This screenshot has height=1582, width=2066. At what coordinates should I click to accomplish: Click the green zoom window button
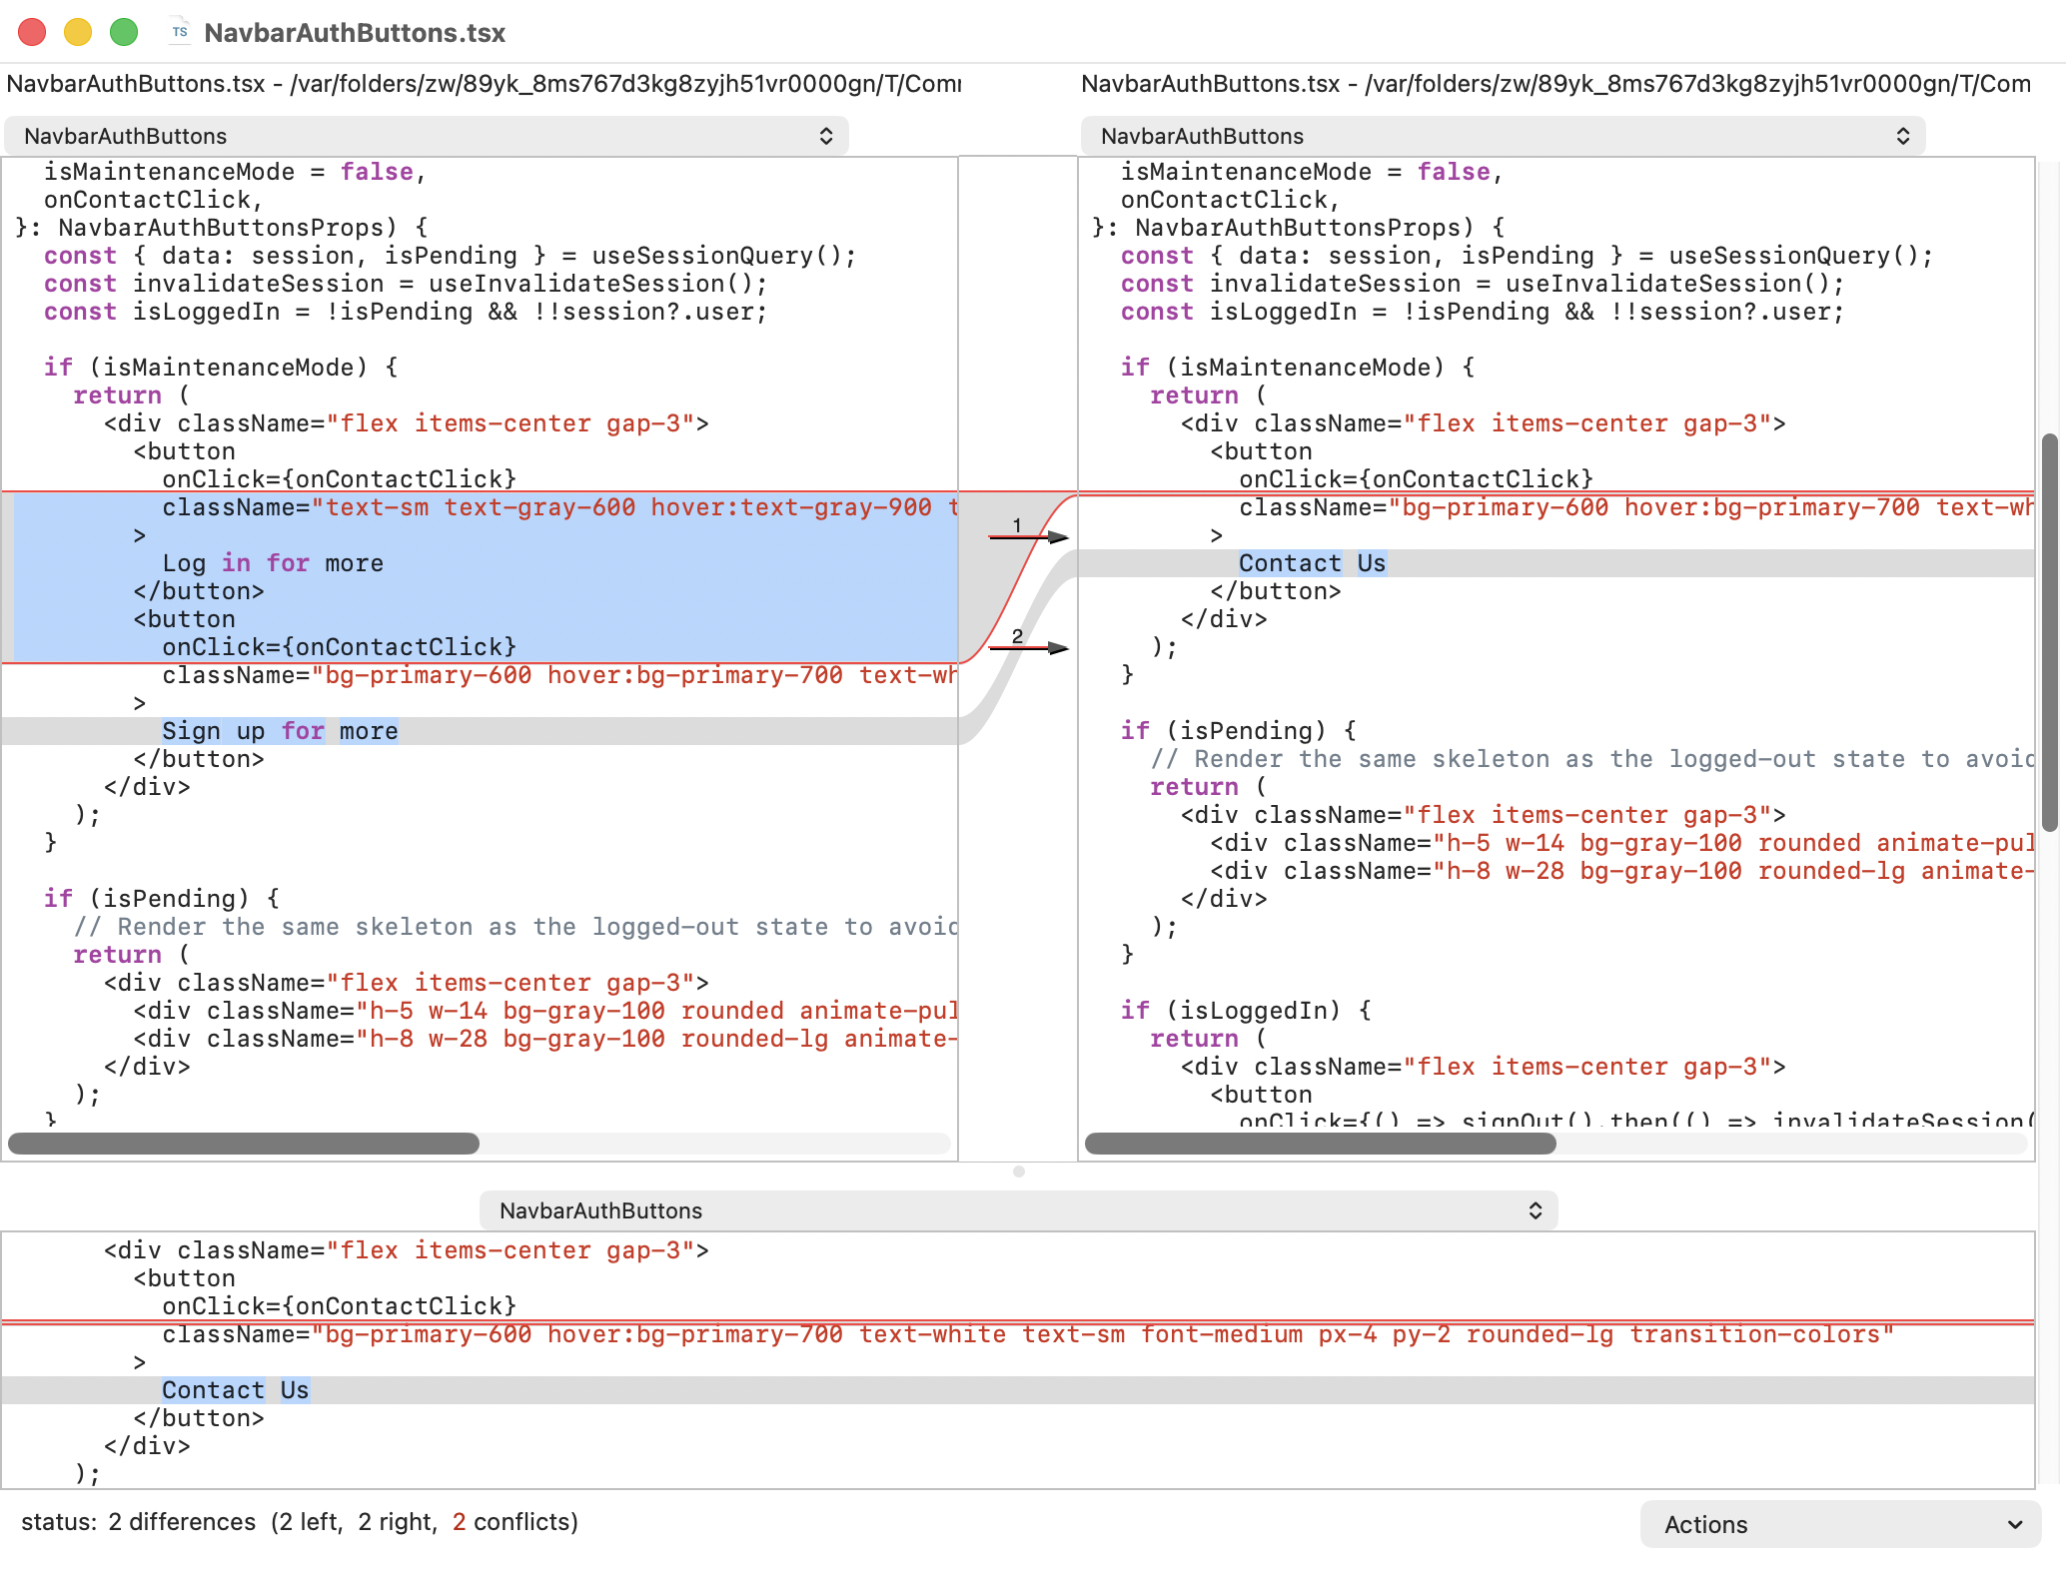point(124,32)
